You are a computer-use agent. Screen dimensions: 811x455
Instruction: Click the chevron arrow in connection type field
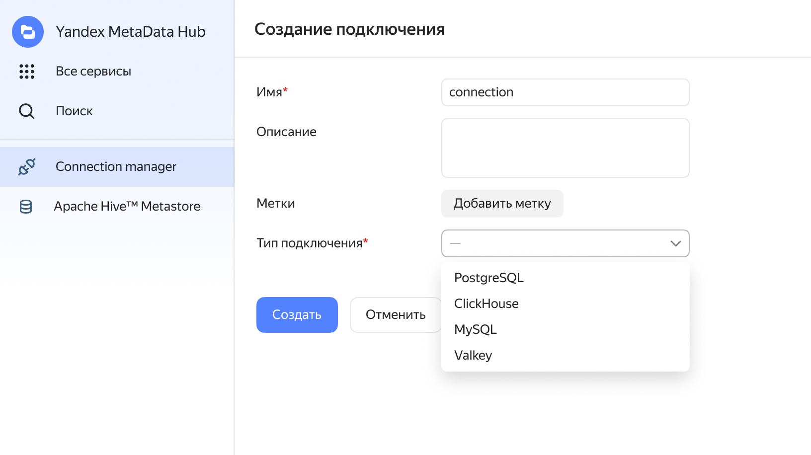point(675,243)
